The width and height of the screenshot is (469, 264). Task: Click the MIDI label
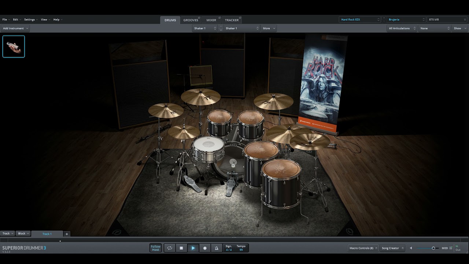click(x=444, y=248)
